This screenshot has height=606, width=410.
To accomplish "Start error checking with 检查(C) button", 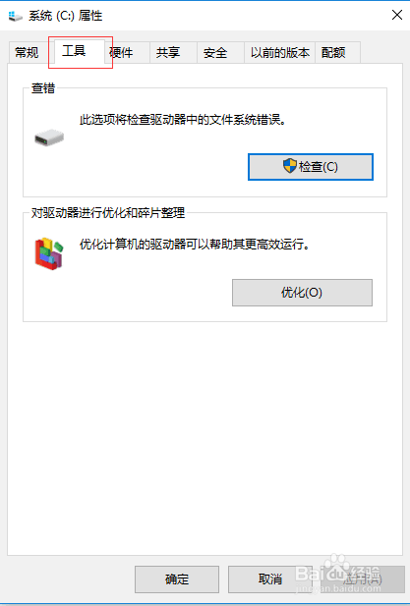I will point(311,167).
